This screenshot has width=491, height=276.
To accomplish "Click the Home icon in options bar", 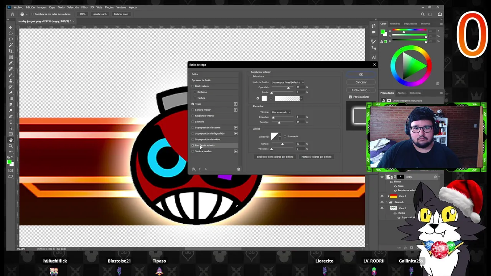I will pos(12,14).
